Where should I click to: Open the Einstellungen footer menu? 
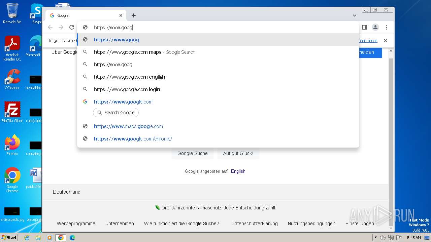[360, 224]
